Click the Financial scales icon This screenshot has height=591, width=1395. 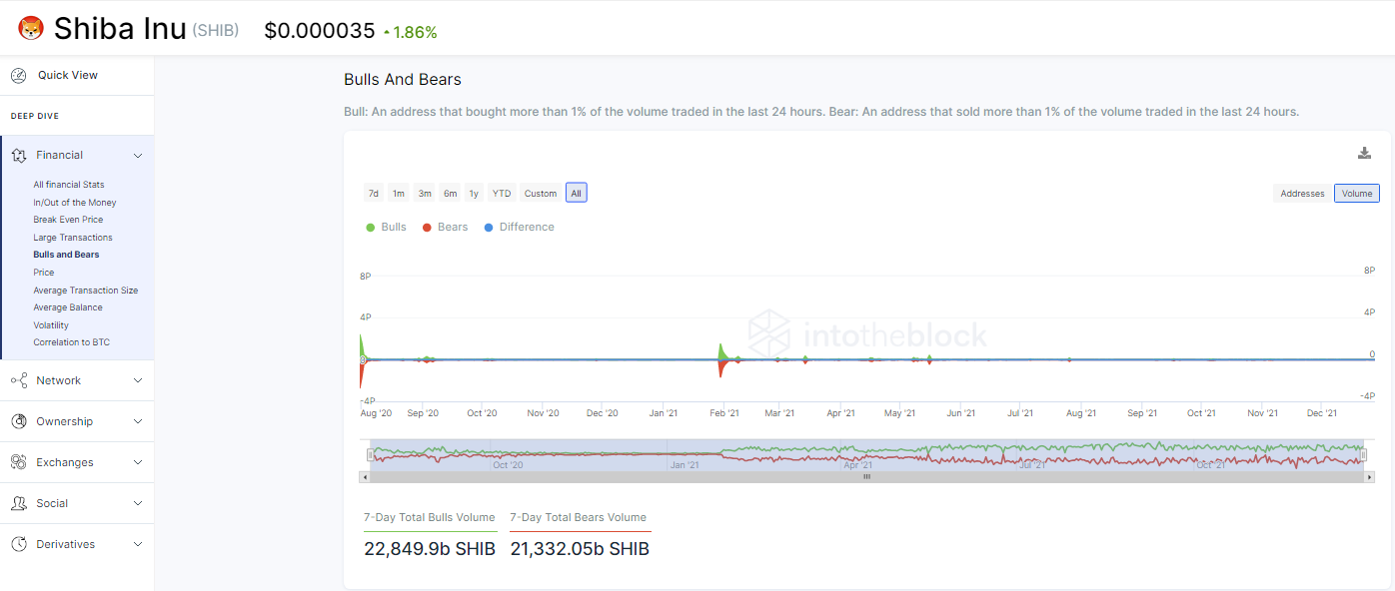click(18, 156)
